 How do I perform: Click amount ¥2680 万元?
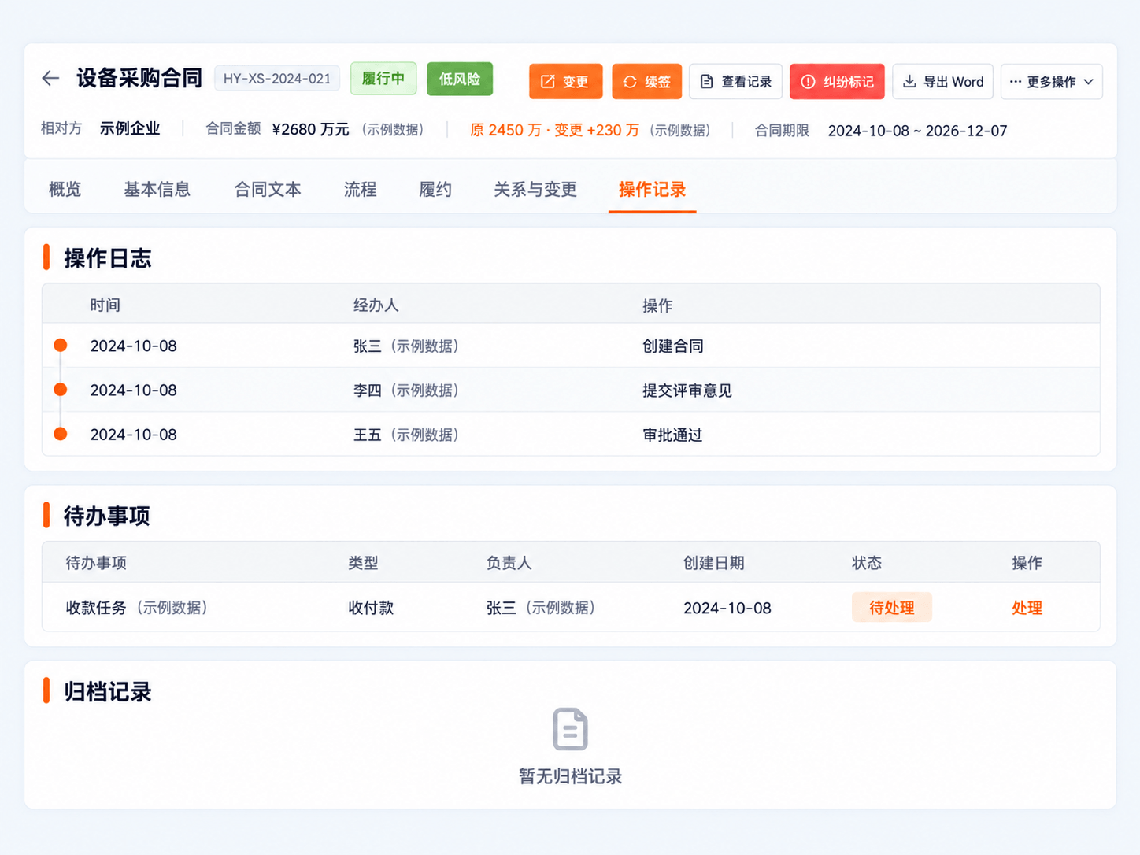pos(310,130)
